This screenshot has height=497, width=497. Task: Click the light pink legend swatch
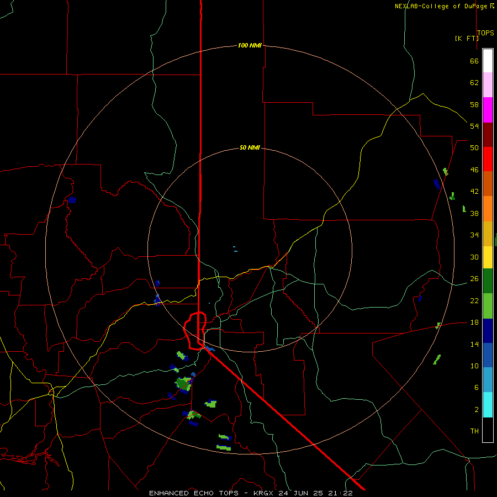[x=488, y=85]
